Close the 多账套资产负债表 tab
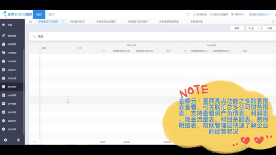 coord(63,21)
